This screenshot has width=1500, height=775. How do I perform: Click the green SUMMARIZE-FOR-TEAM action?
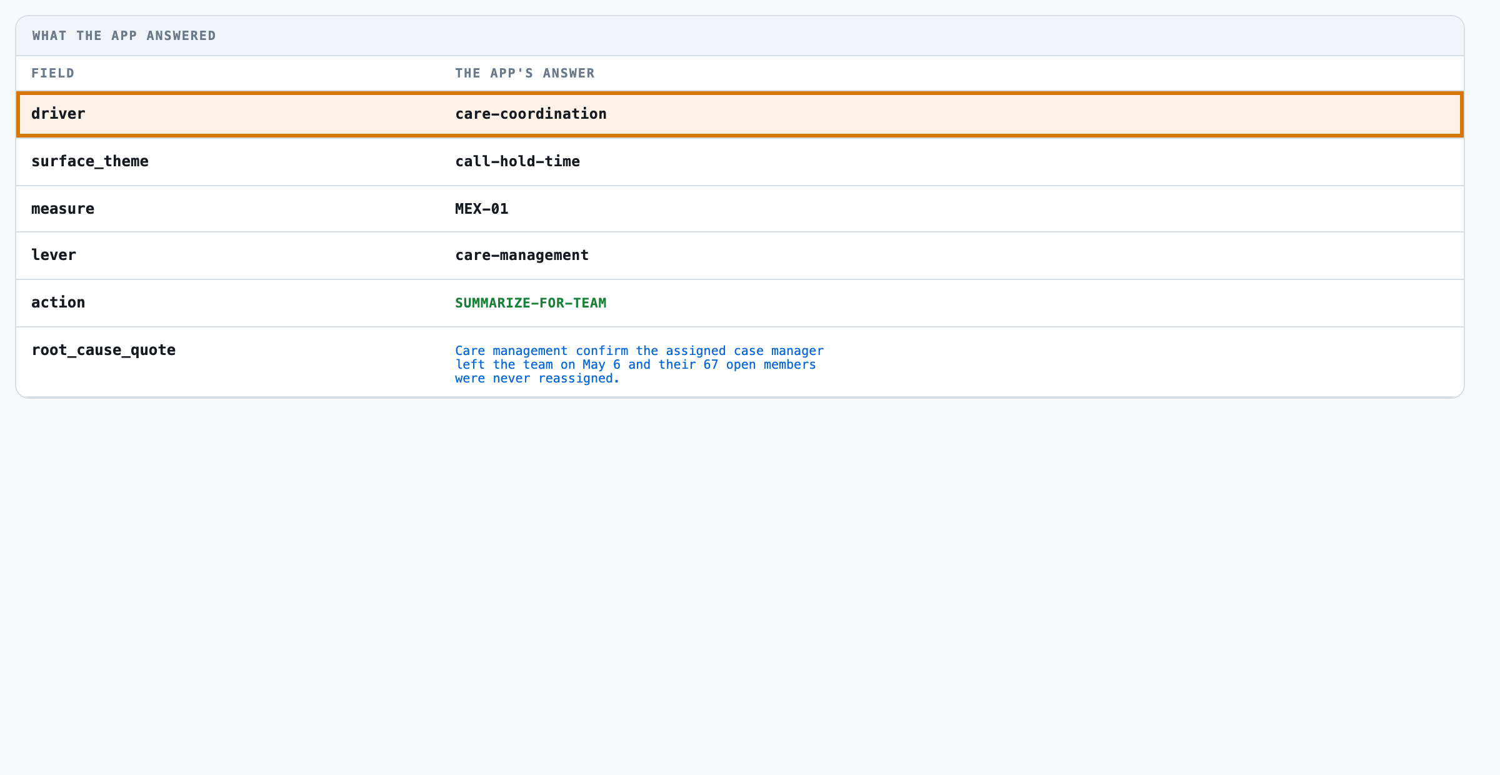pyautogui.click(x=531, y=303)
